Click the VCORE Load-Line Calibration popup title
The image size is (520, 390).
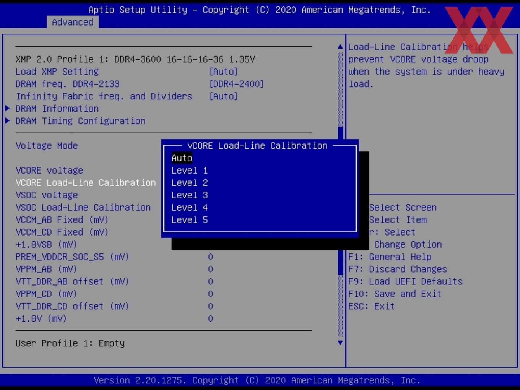pyautogui.click(x=257, y=146)
